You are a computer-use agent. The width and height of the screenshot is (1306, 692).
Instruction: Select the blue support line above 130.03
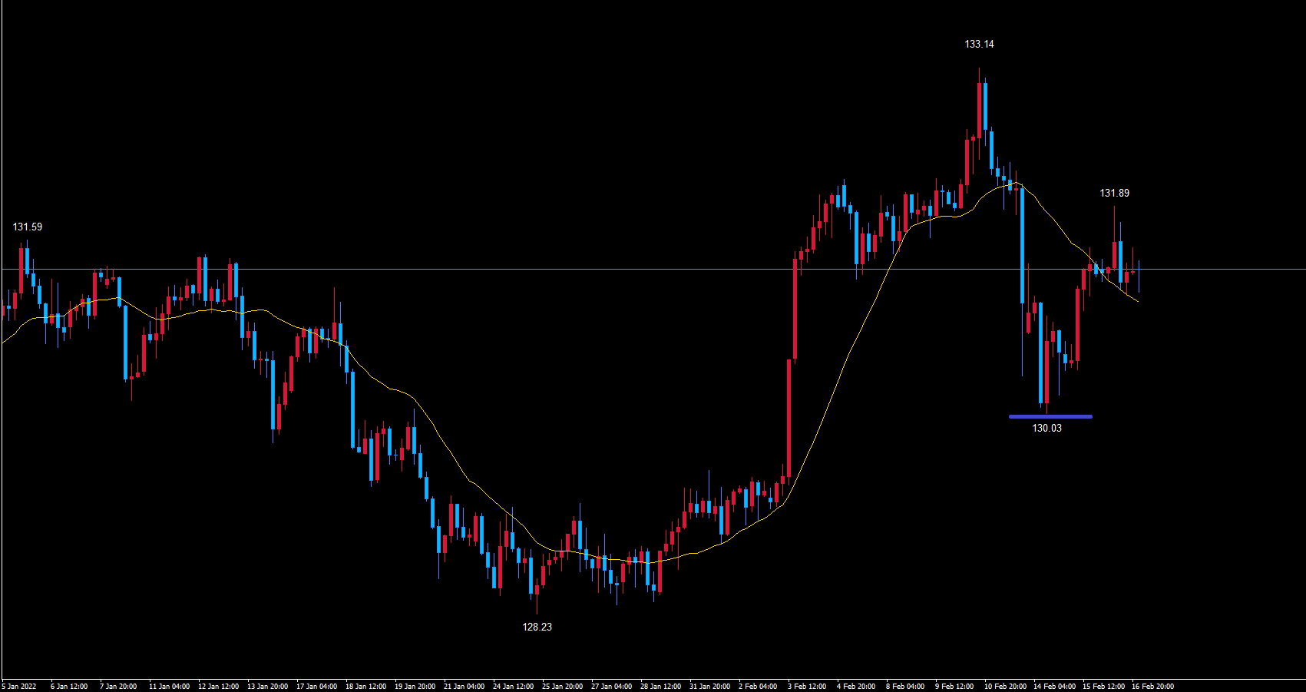click(1050, 417)
